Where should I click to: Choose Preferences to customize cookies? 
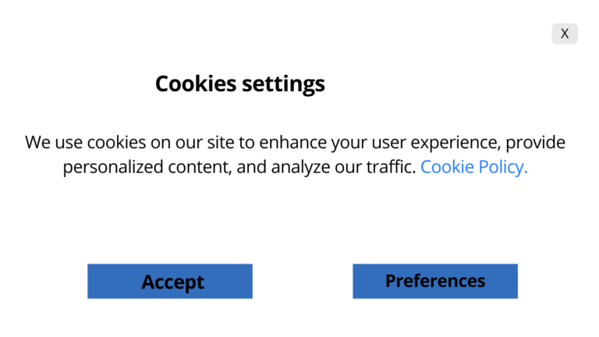click(x=434, y=281)
